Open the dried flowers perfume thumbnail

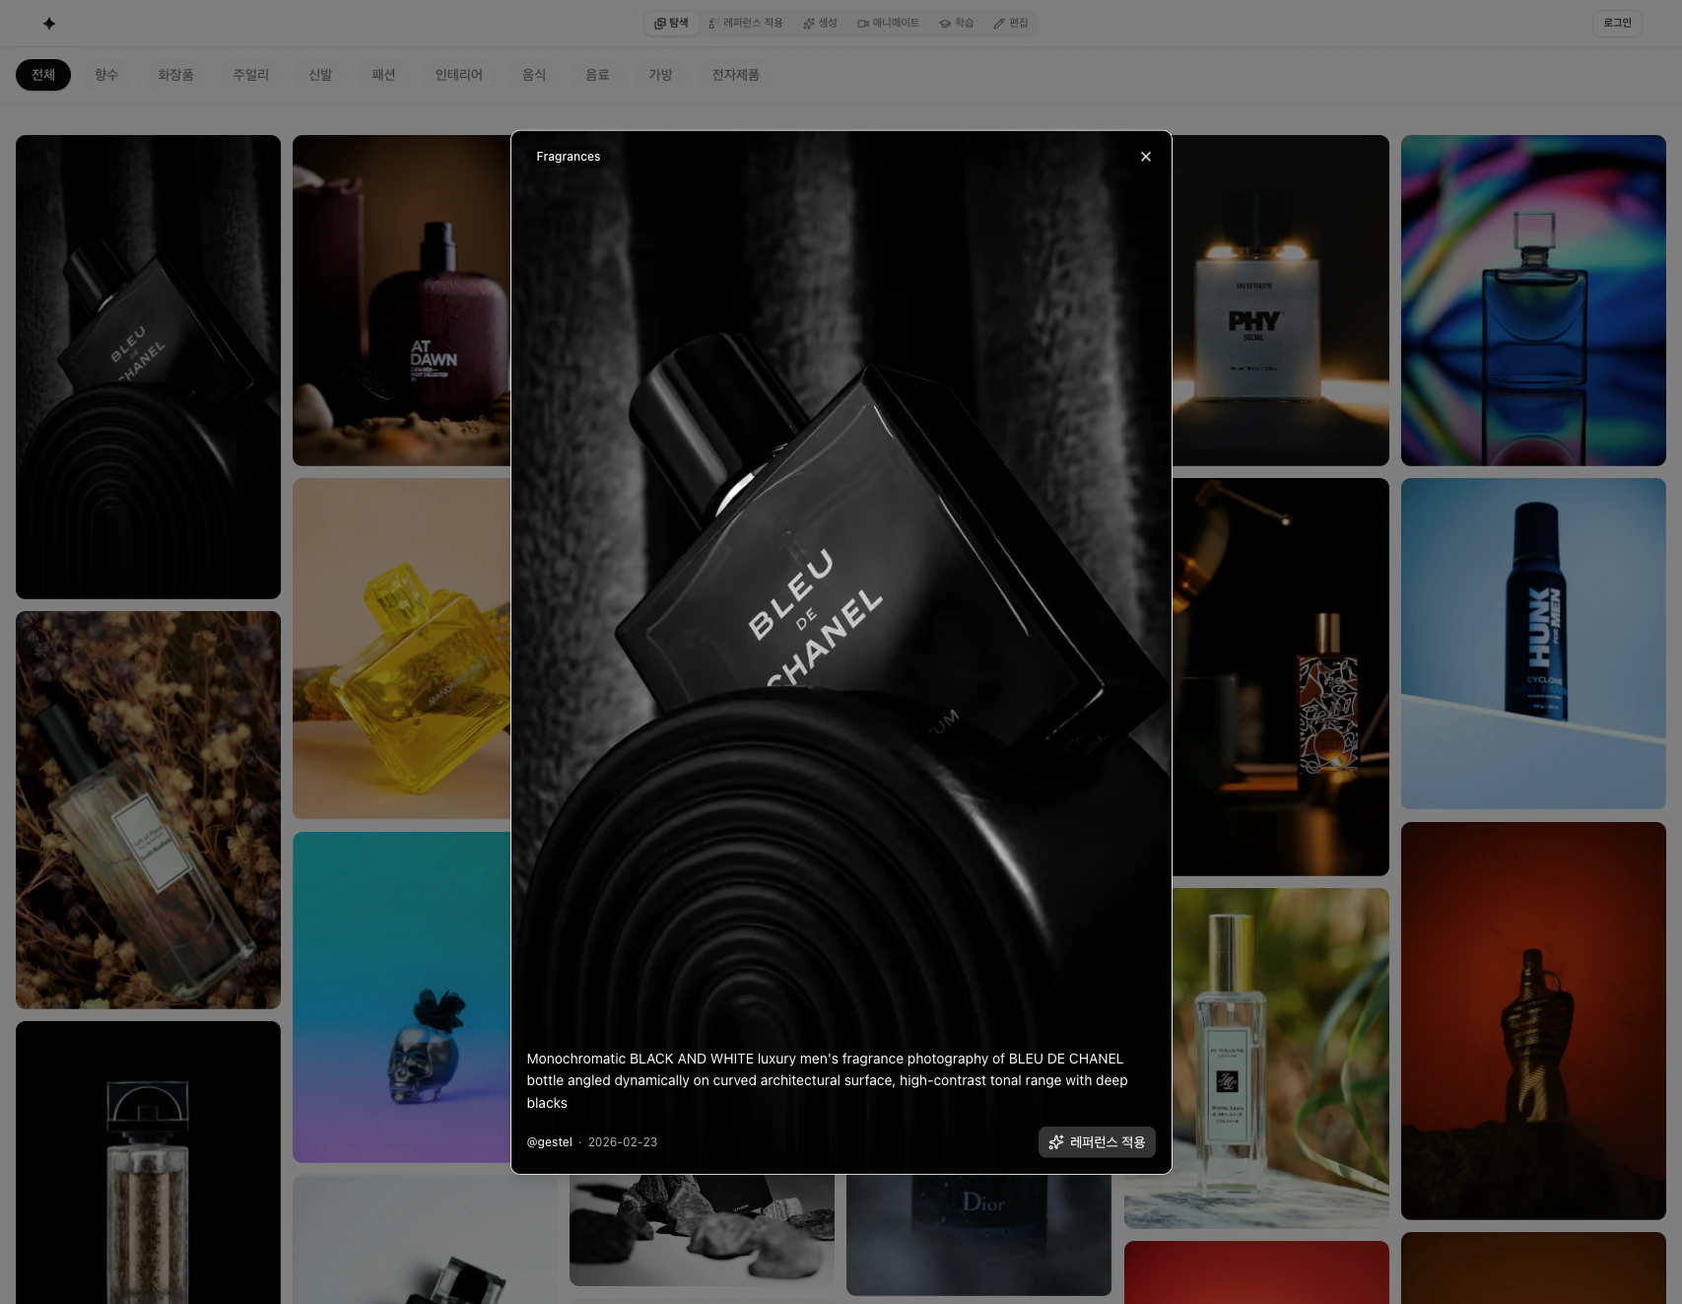tap(148, 810)
